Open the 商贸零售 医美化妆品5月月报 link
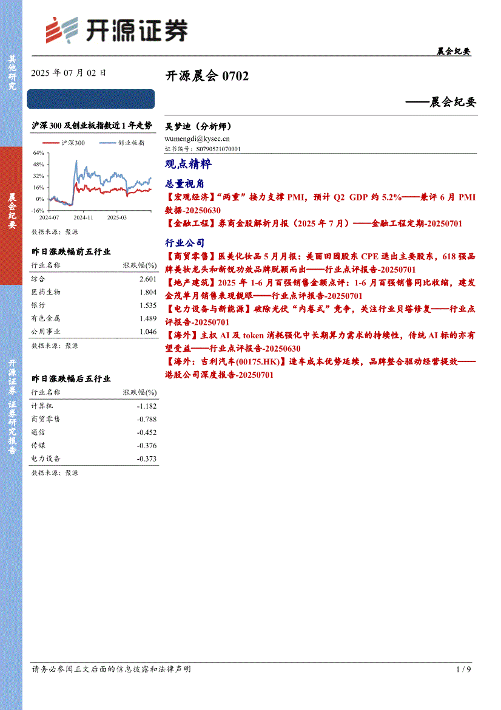The height and width of the screenshot is (710, 501). coord(320,262)
